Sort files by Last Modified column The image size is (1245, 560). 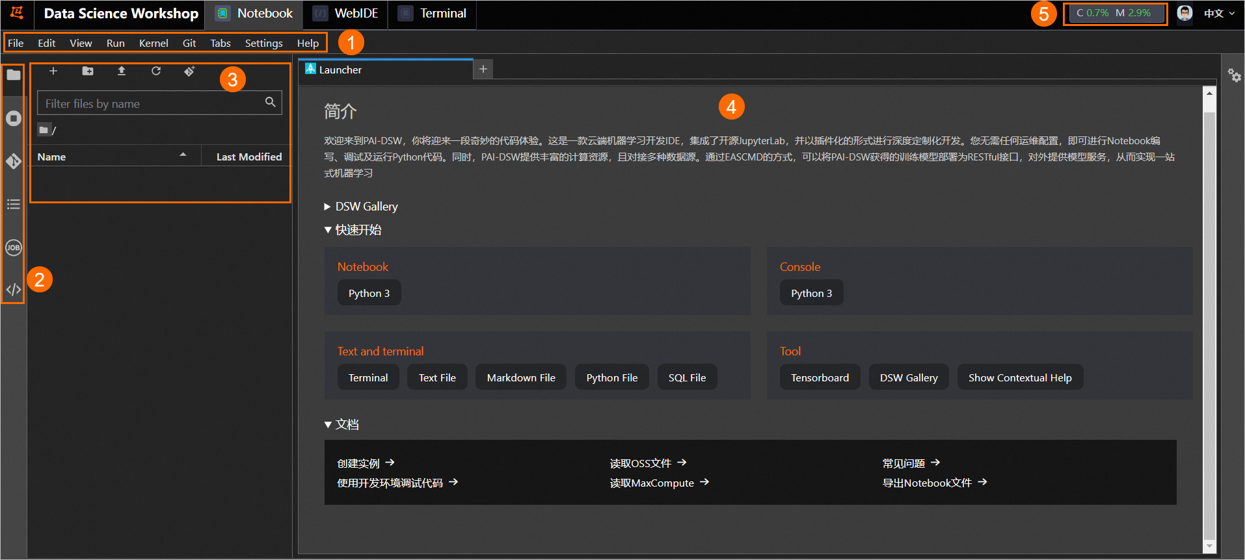[247, 157]
